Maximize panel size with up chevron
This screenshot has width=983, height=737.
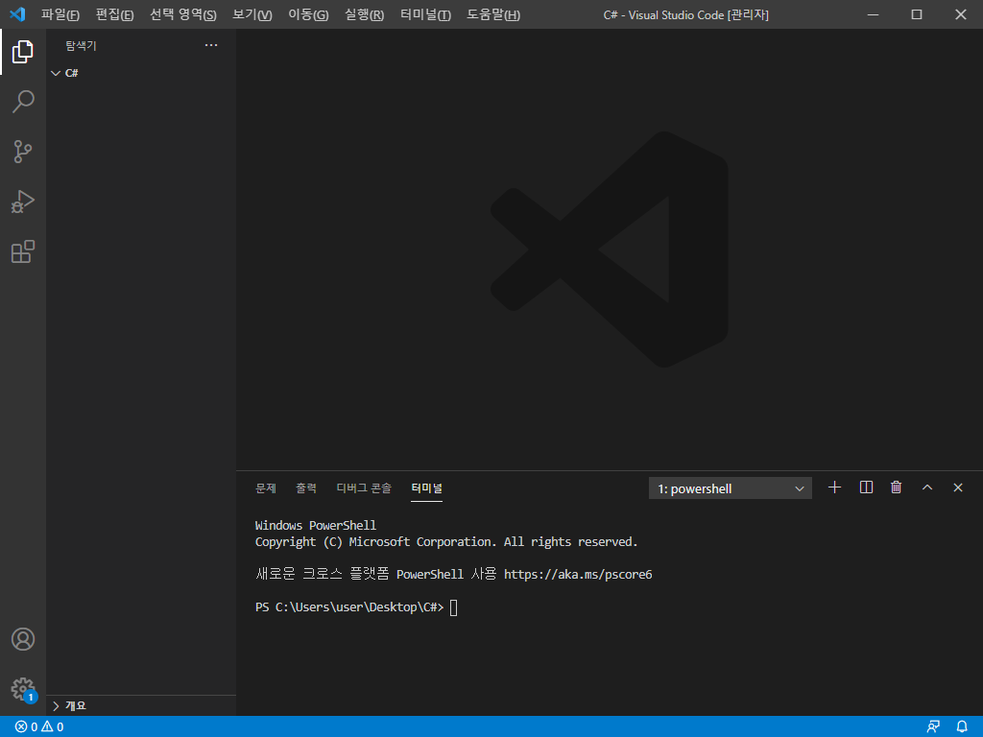click(927, 487)
